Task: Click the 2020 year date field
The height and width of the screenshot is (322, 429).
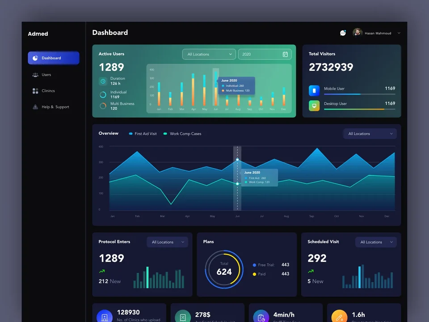Action: [265, 54]
